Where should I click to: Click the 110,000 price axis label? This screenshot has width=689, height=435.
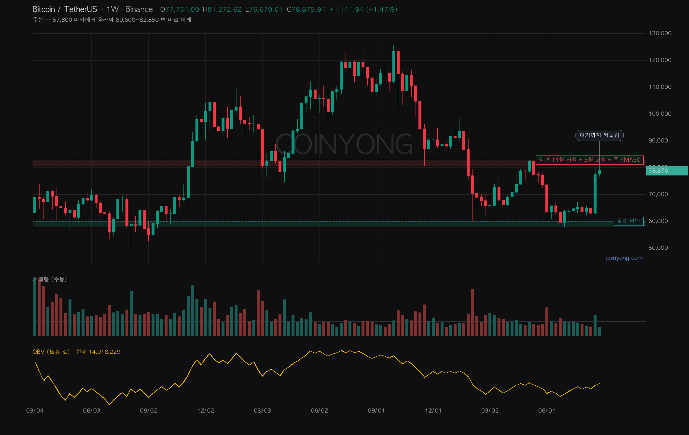click(x=660, y=87)
